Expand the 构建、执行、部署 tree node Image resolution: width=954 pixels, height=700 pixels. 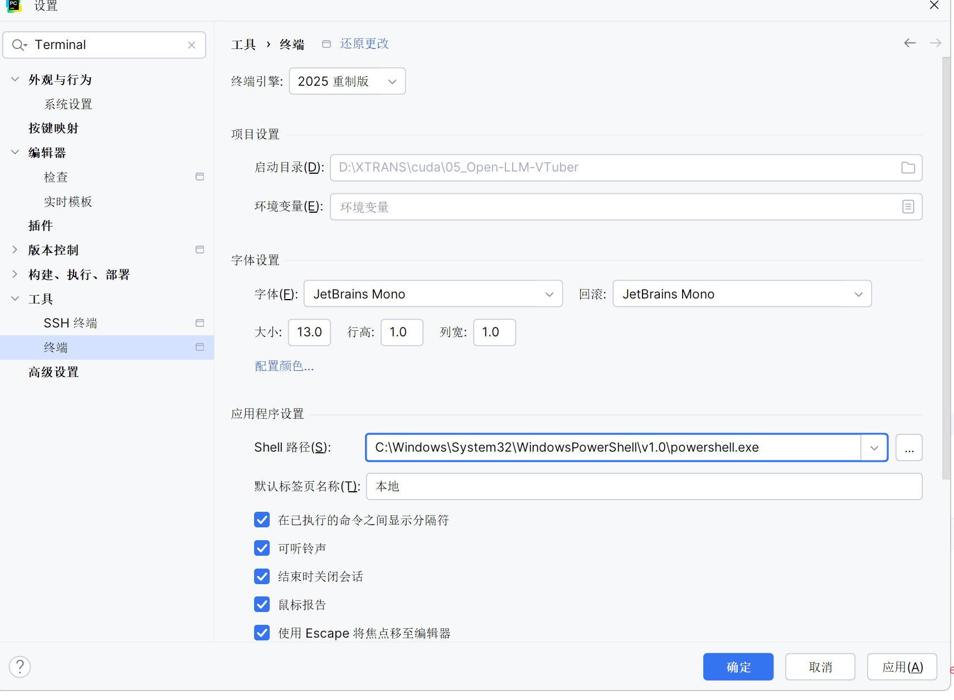tap(15, 274)
